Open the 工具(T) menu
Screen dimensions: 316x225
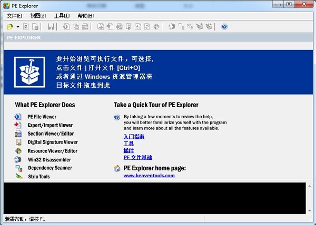pos(62,16)
